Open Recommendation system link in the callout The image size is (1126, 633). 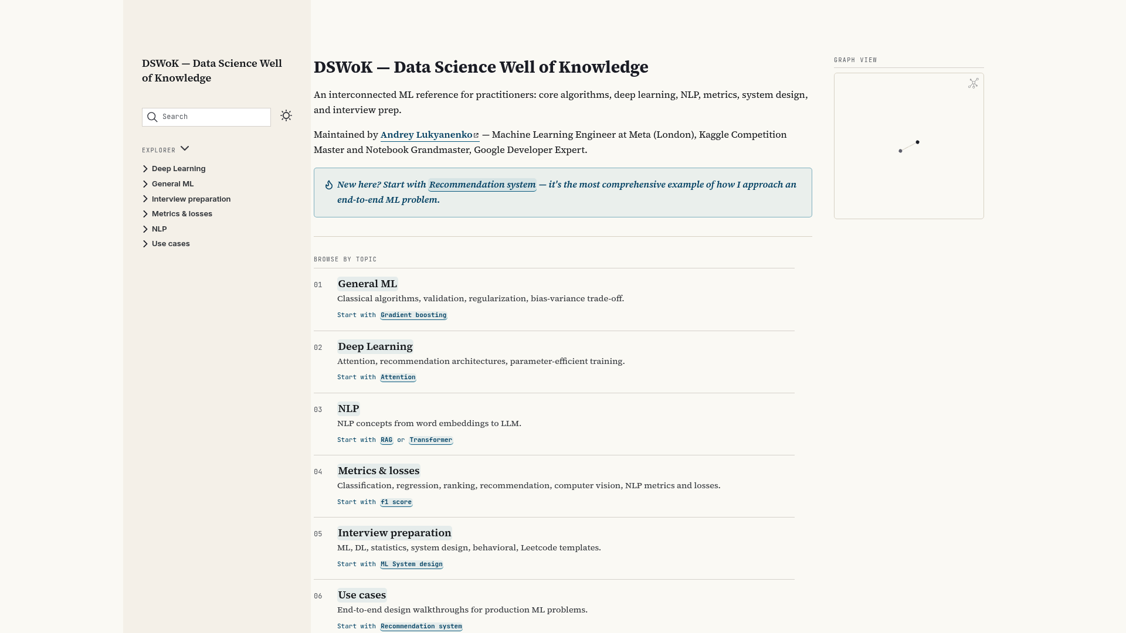(x=482, y=185)
